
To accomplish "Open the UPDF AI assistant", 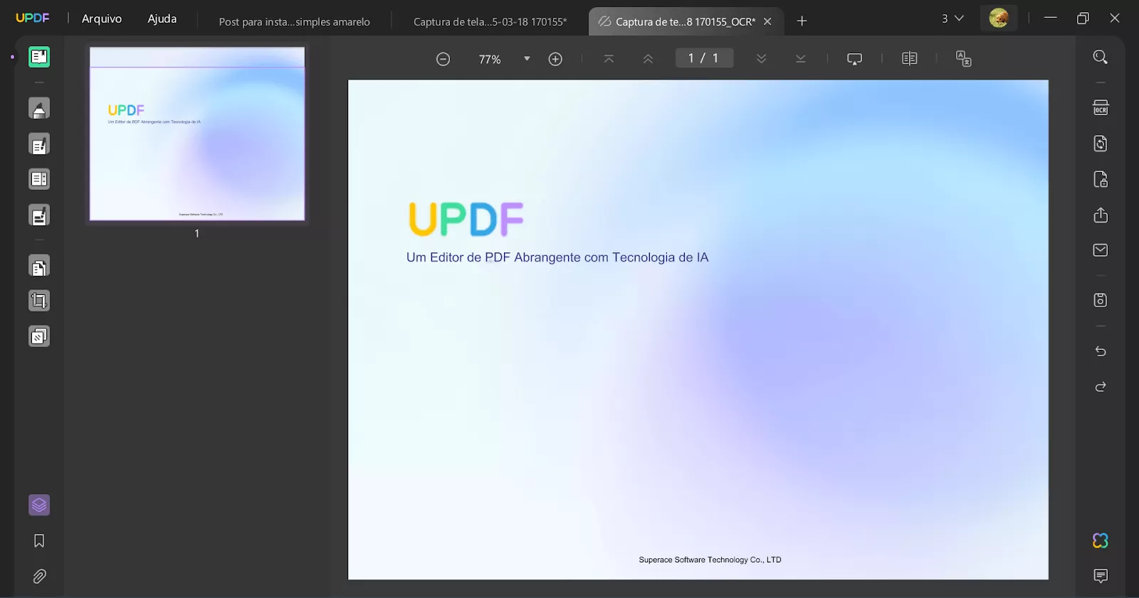I will [1101, 540].
